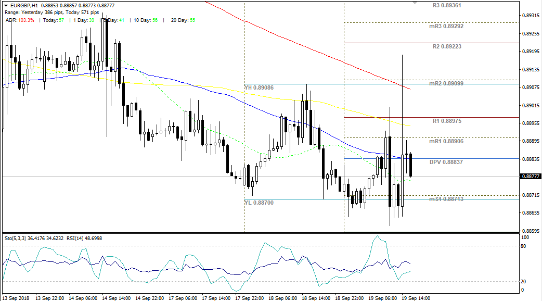
Task: Click the '18 Sep 14:00' time label
Action: (316, 298)
